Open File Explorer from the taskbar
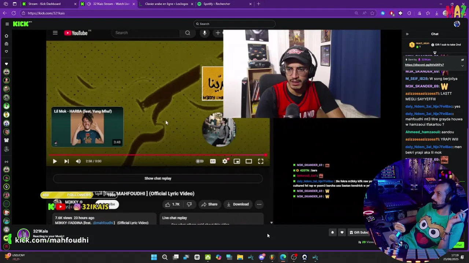 [240, 258]
